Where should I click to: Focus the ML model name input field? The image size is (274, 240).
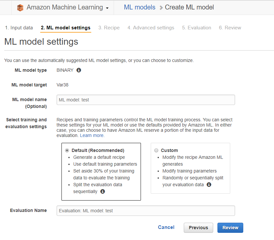tap(146, 100)
